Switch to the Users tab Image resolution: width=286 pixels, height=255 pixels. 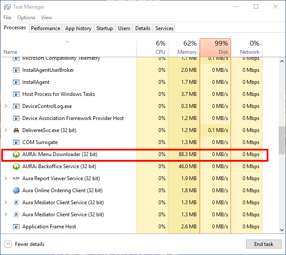point(124,28)
